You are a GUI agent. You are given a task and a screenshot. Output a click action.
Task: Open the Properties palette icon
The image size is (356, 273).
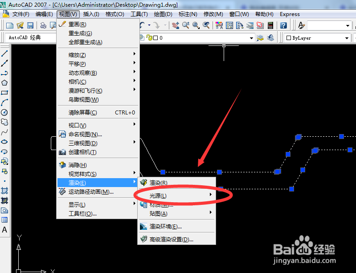pos(219,25)
